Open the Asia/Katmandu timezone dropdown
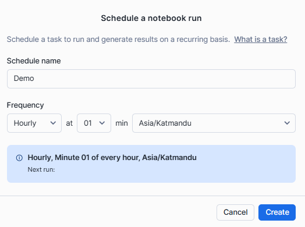 point(214,123)
